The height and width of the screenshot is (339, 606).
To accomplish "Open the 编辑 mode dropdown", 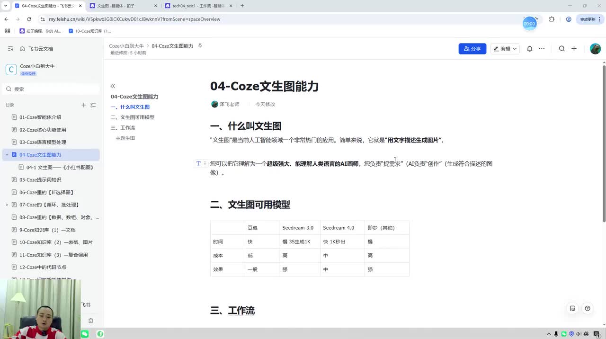I will click(x=505, y=49).
